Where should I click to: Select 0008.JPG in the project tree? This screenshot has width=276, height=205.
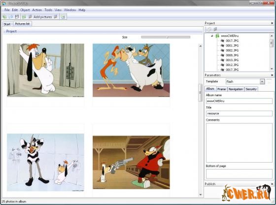(232, 55)
